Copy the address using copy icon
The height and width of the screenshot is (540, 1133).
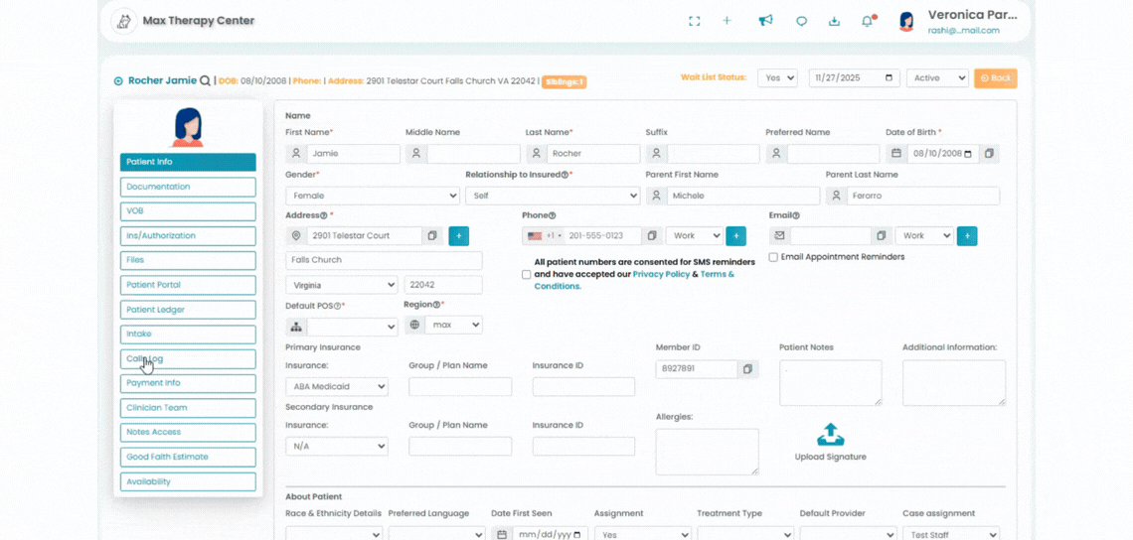[432, 236]
